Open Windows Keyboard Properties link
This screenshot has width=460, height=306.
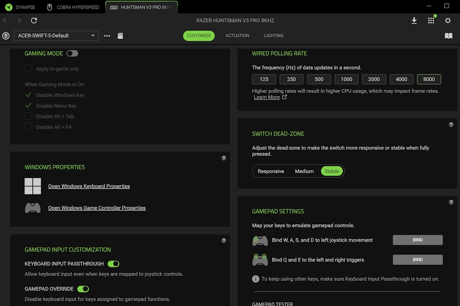click(x=89, y=186)
